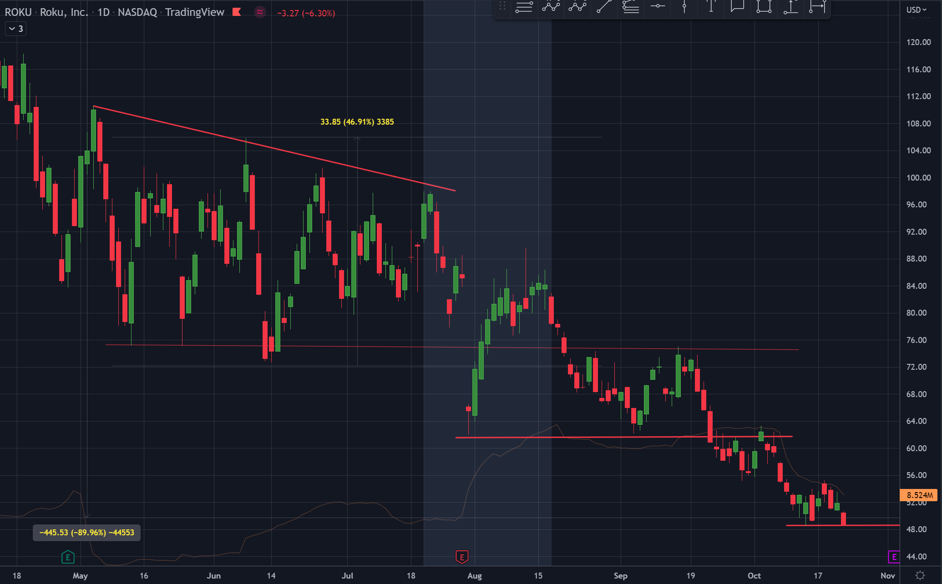Select the price range measure tool
Screen dimensions: 942x584
tap(791, 7)
